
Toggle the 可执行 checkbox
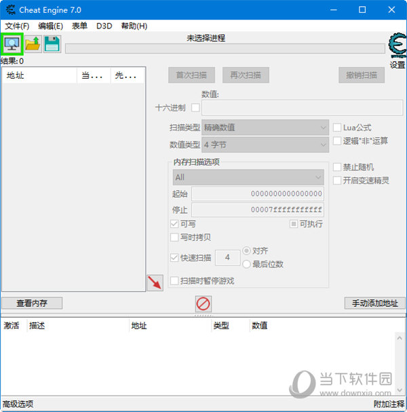pyautogui.click(x=294, y=224)
